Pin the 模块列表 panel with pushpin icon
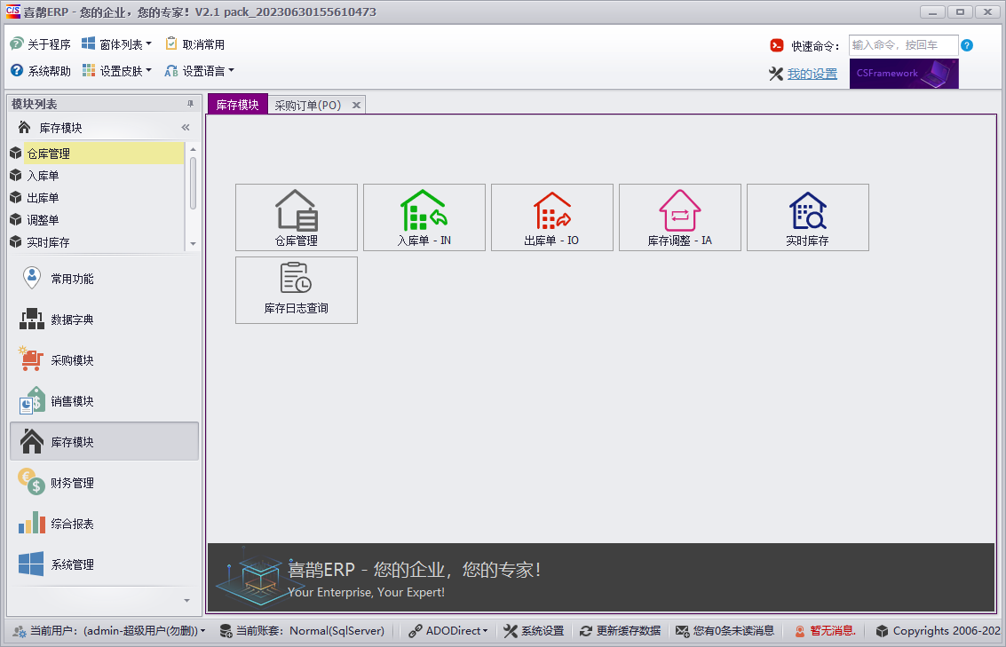 pyautogui.click(x=189, y=103)
